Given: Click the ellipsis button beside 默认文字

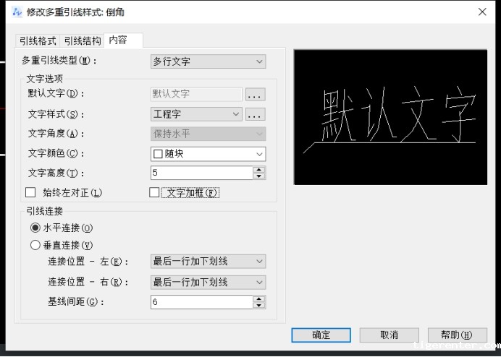Looking at the screenshot, I should pos(256,95).
